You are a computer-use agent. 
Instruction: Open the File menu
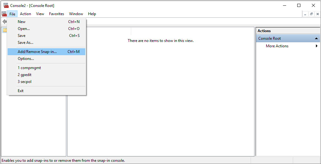[12, 14]
